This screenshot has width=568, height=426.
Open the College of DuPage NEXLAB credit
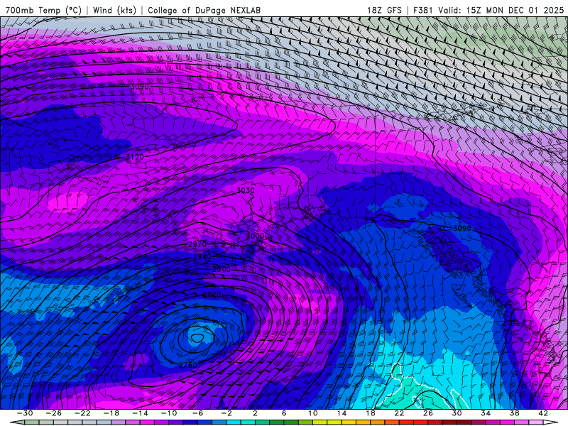click(x=203, y=11)
